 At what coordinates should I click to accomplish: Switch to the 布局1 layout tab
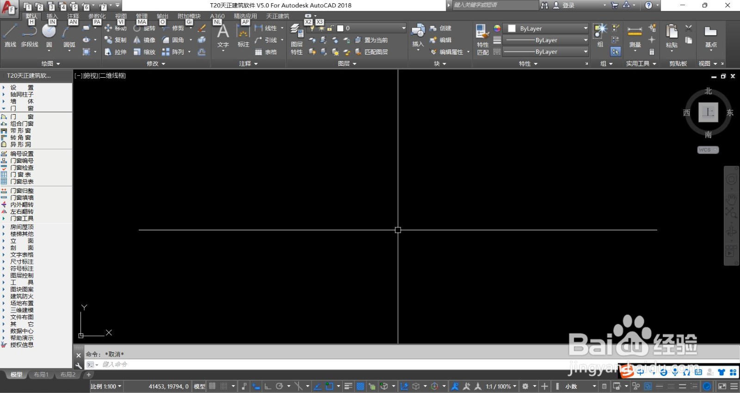click(x=41, y=375)
